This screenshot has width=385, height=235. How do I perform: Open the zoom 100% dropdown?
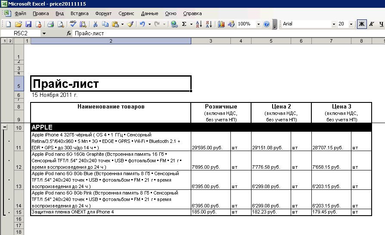[x=258, y=24]
